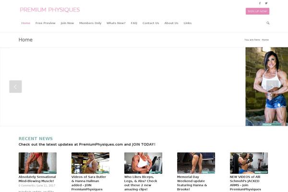Screen dimensions: 288x192
Task: Open thumbnail for Sara Butler videos post
Action: 90,163
